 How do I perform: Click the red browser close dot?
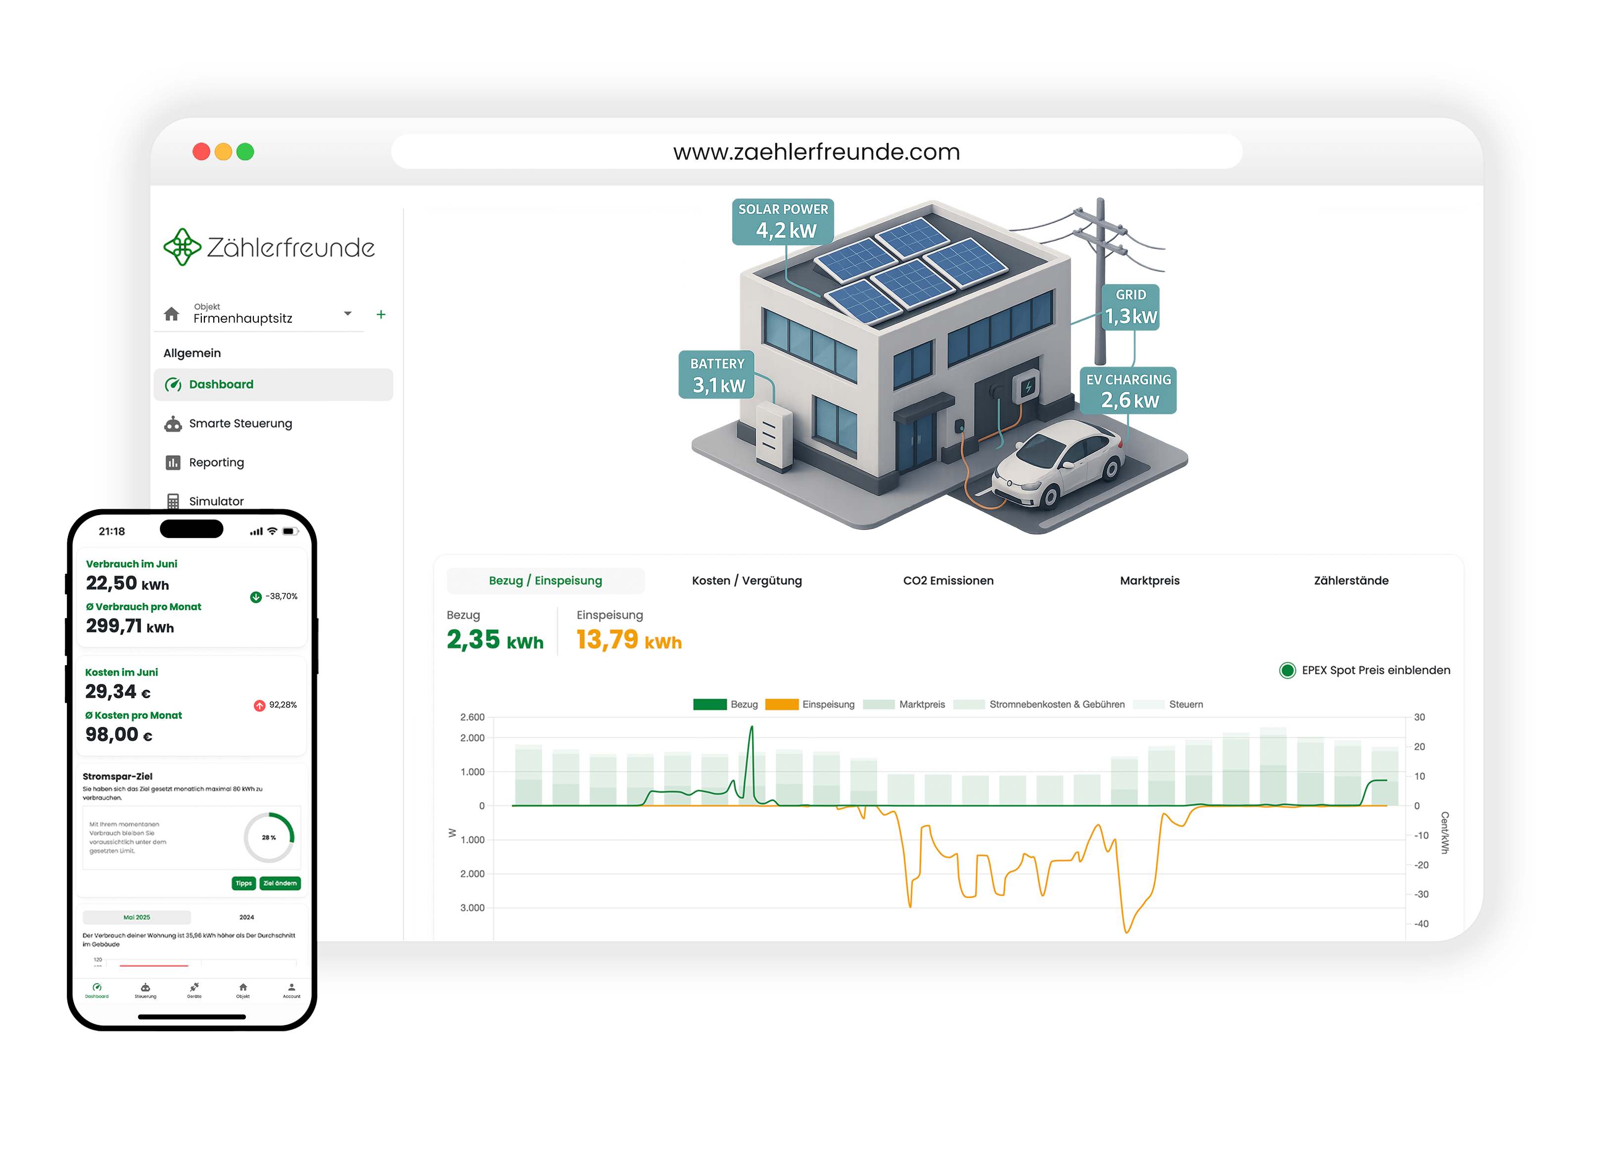[201, 152]
